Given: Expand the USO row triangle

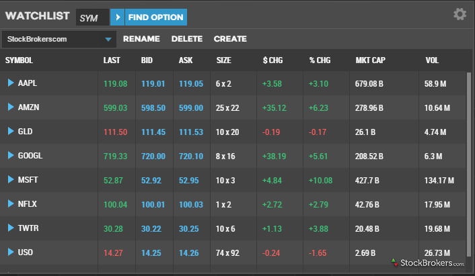Looking at the screenshot, I should click(11, 252).
